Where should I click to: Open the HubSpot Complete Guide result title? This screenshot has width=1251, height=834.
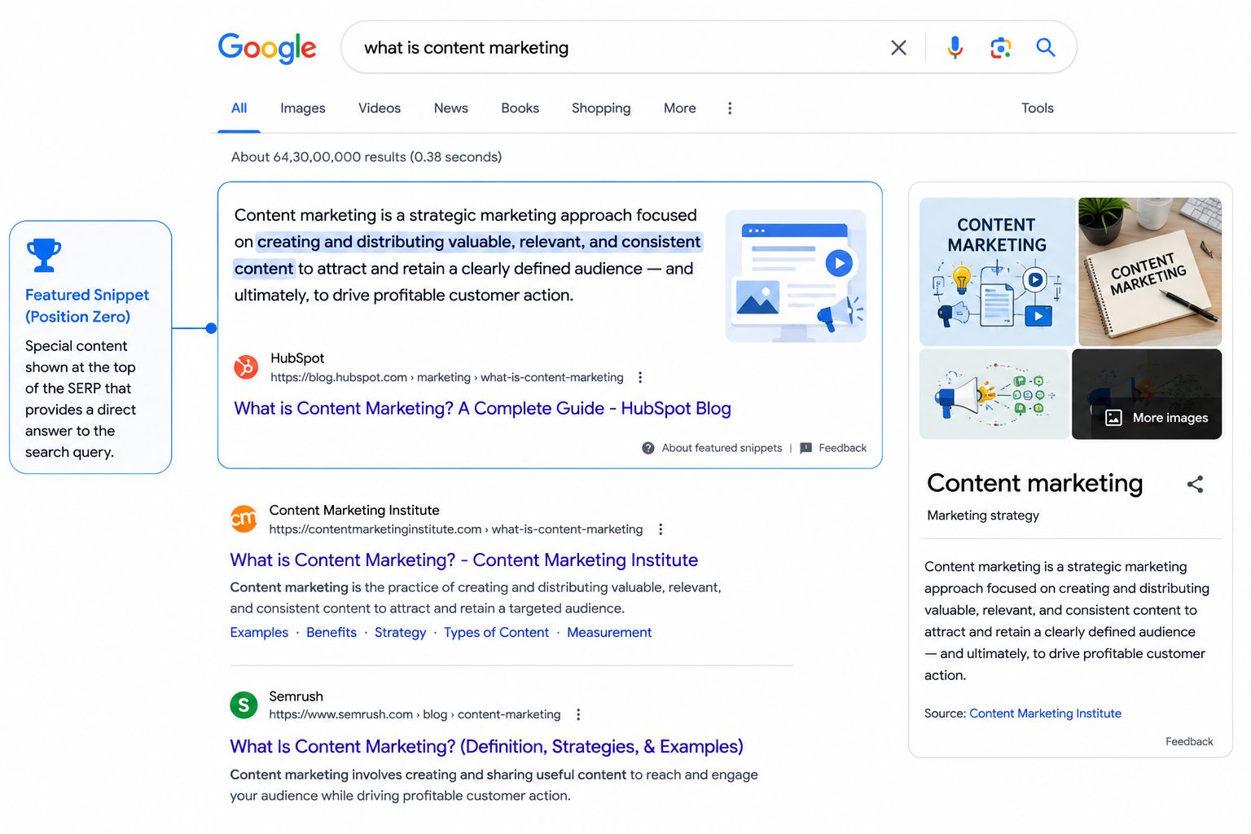point(483,408)
